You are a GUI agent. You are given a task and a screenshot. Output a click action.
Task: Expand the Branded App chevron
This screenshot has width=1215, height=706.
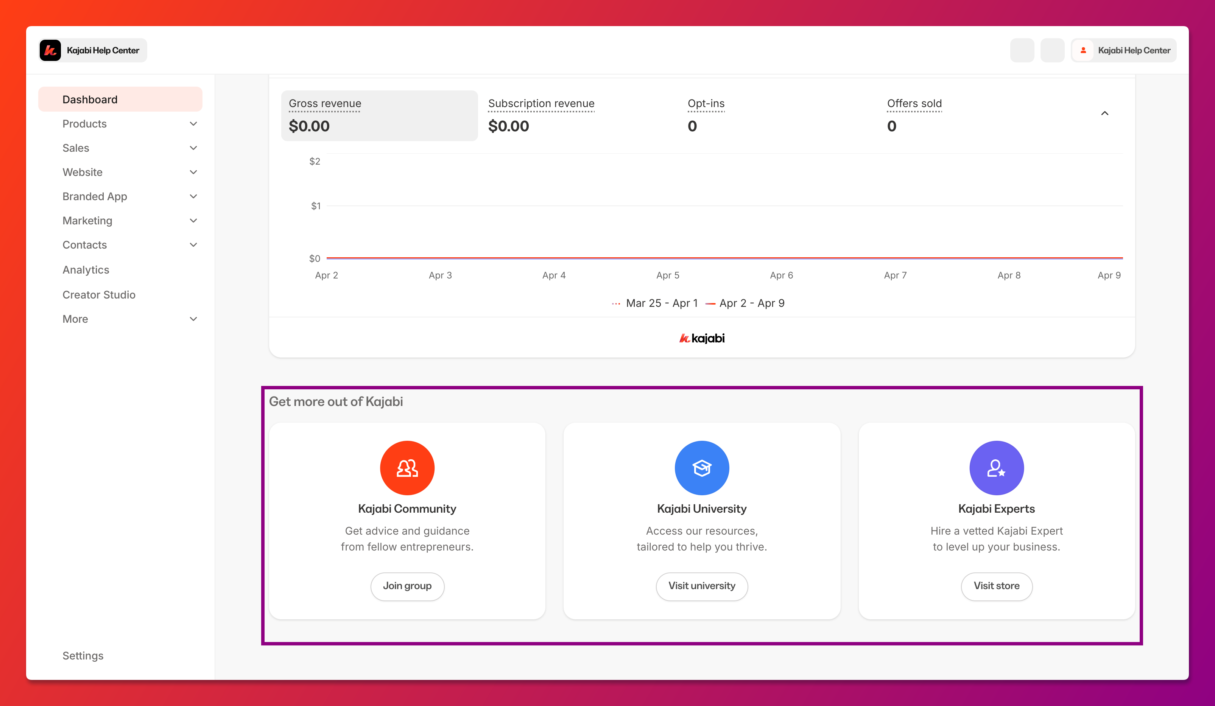click(x=193, y=196)
